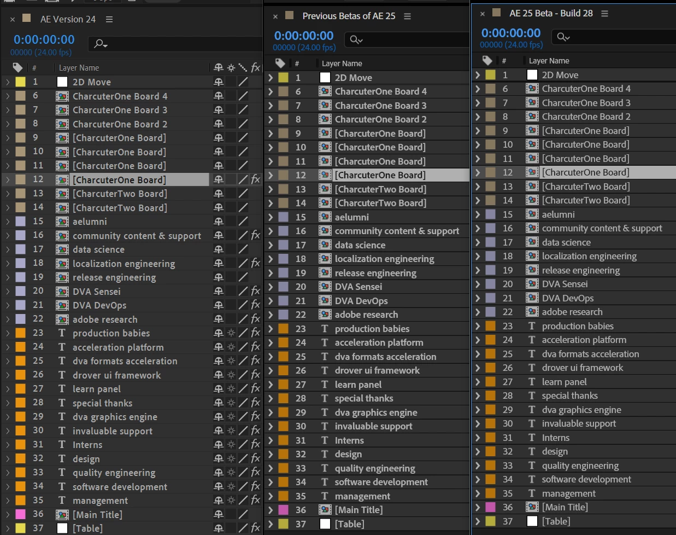676x535 pixels.
Task: Click the timecode 0:00:00:00 in Previous Betas panel
Action: [304, 36]
